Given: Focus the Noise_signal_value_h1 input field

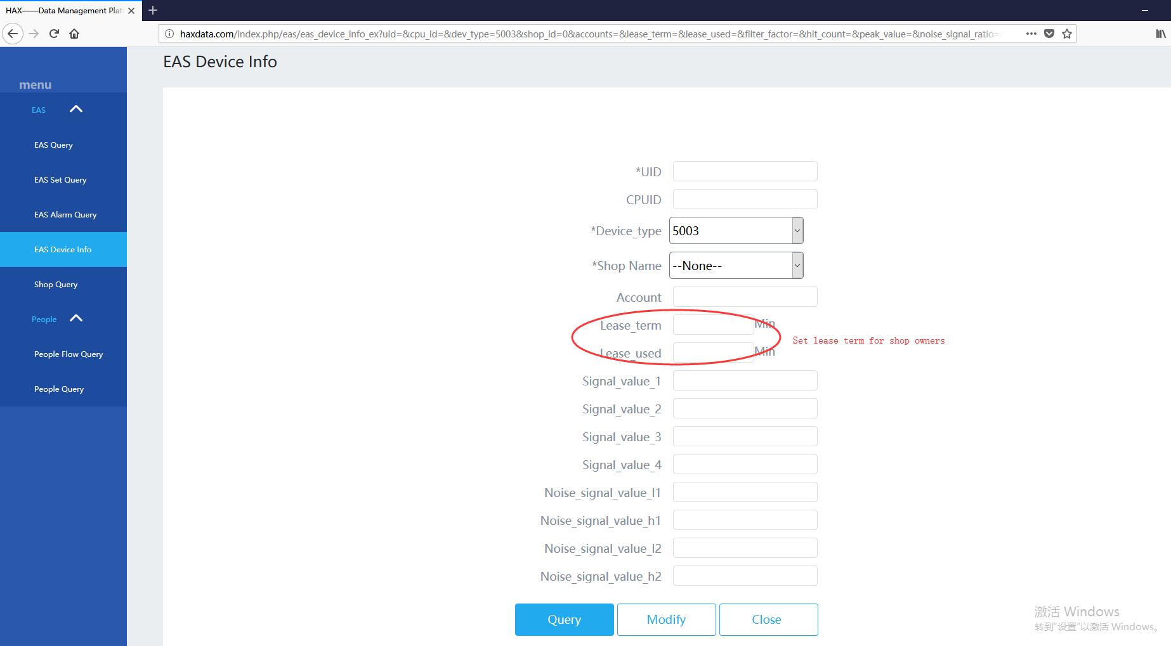Looking at the screenshot, I should point(745,520).
